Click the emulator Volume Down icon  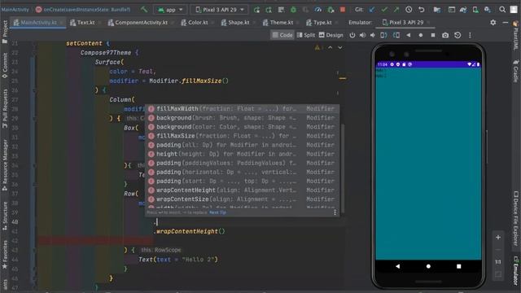pos(373,35)
